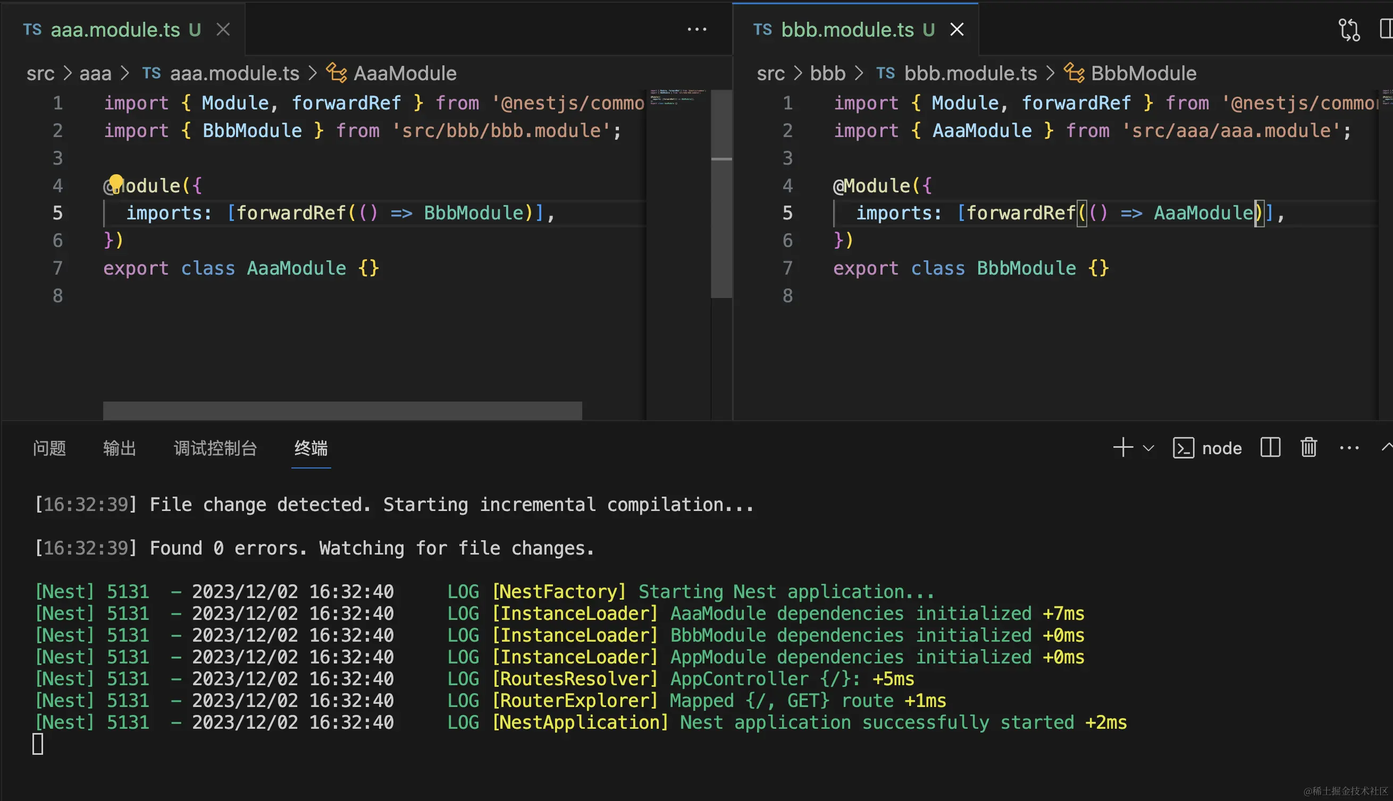Click the terminal shell icon beside node
1393x801 pixels.
tap(1183, 448)
